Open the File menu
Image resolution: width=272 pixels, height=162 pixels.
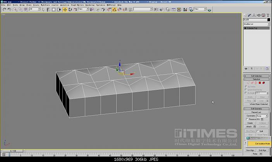coord(3,5)
